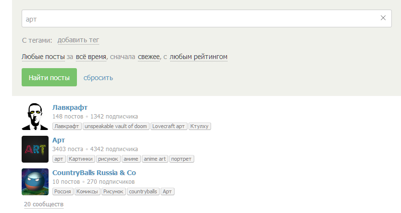Select the "Ктулху" tag chip
401x213 pixels.
click(x=200, y=126)
